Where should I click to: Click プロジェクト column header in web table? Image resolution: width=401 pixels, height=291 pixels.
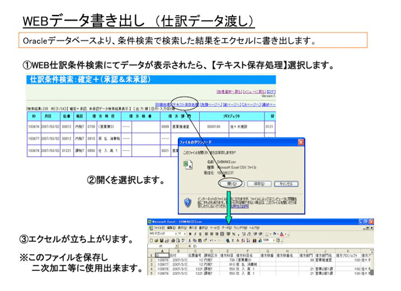coord(231,116)
